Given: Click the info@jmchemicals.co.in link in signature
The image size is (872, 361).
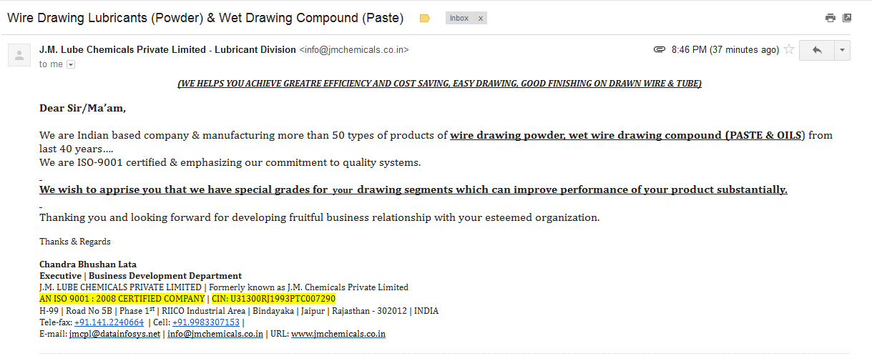Looking at the screenshot, I should point(215,334).
